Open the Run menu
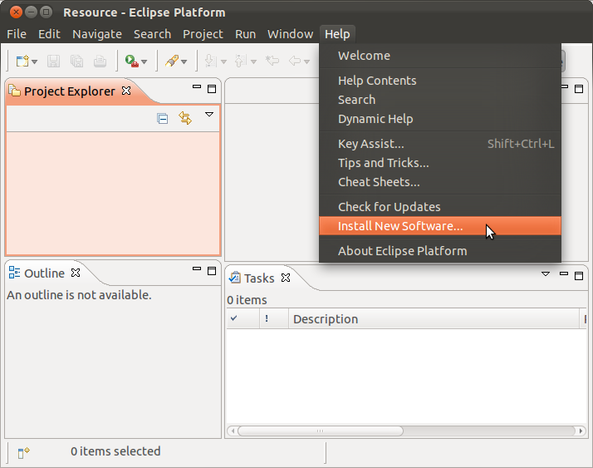Image resolution: width=593 pixels, height=468 pixels. pos(246,34)
